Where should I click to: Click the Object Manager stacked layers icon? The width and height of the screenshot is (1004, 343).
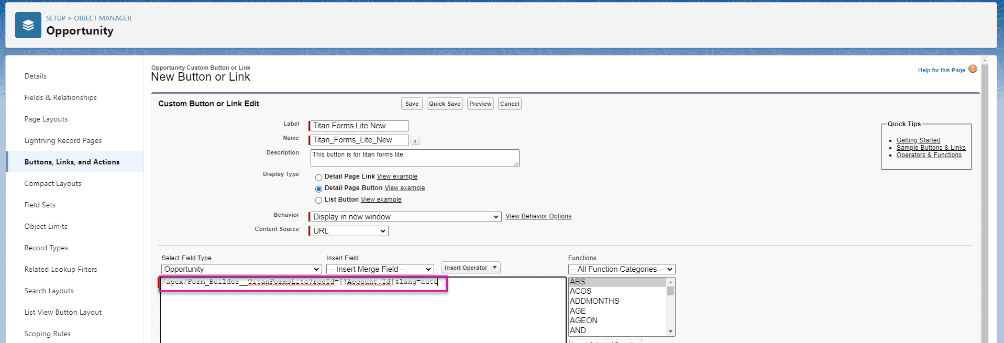coord(28,26)
